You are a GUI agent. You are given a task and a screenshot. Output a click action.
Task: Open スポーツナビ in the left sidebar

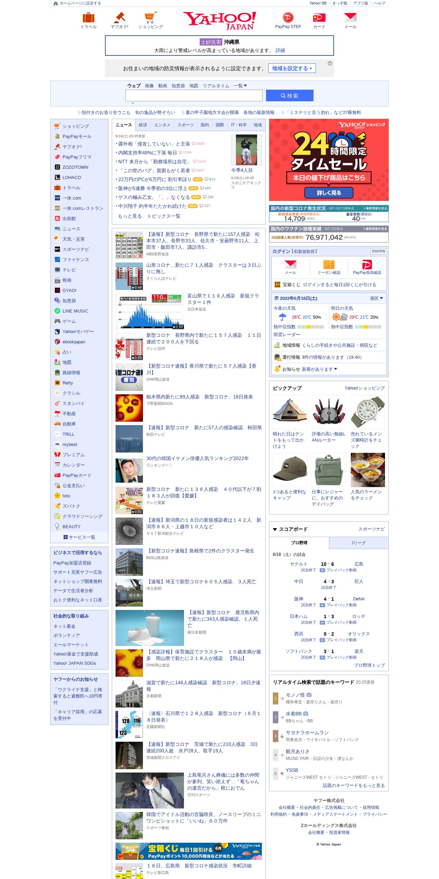(x=76, y=249)
